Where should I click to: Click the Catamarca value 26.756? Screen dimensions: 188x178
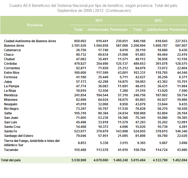pyautogui.click(x=81, y=50)
